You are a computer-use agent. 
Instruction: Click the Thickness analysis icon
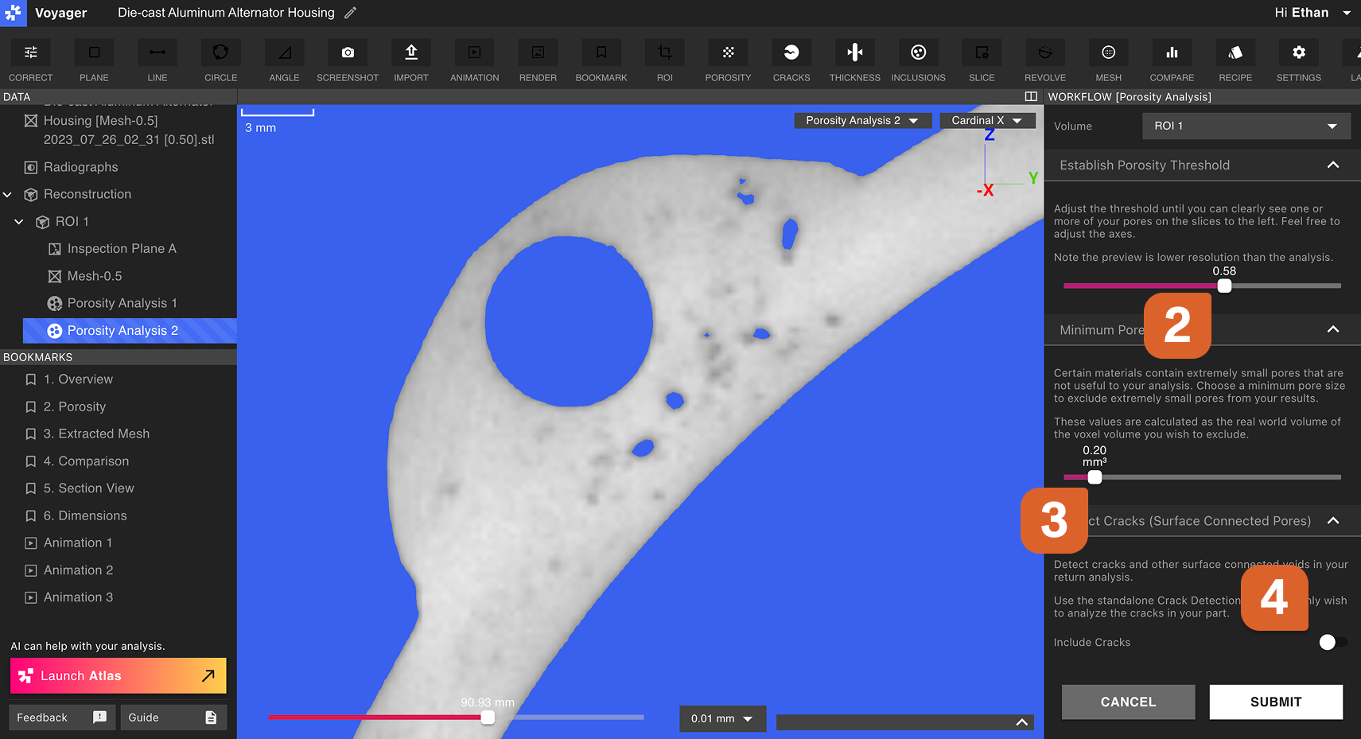pyautogui.click(x=855, y=53)
